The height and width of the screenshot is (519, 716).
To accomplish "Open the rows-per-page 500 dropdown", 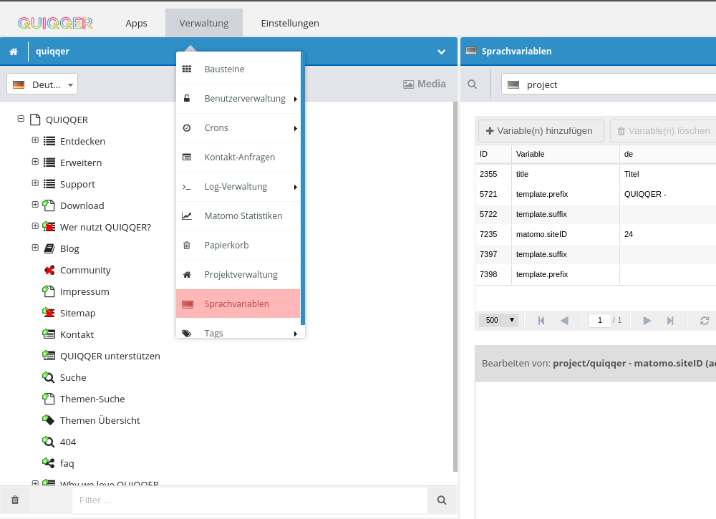I will coord(498,320).
